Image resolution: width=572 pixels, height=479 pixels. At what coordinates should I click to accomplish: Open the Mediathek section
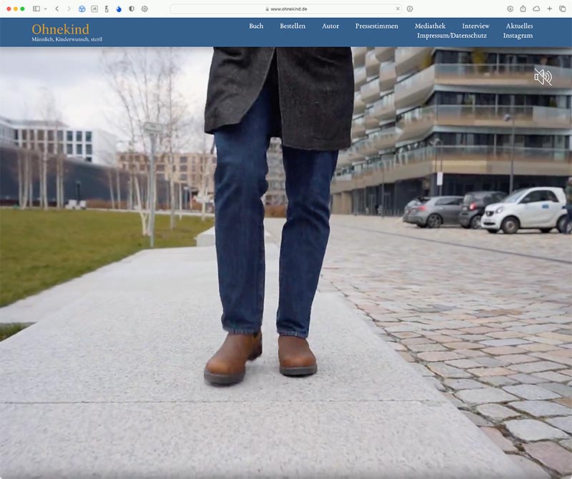[430, 26]
